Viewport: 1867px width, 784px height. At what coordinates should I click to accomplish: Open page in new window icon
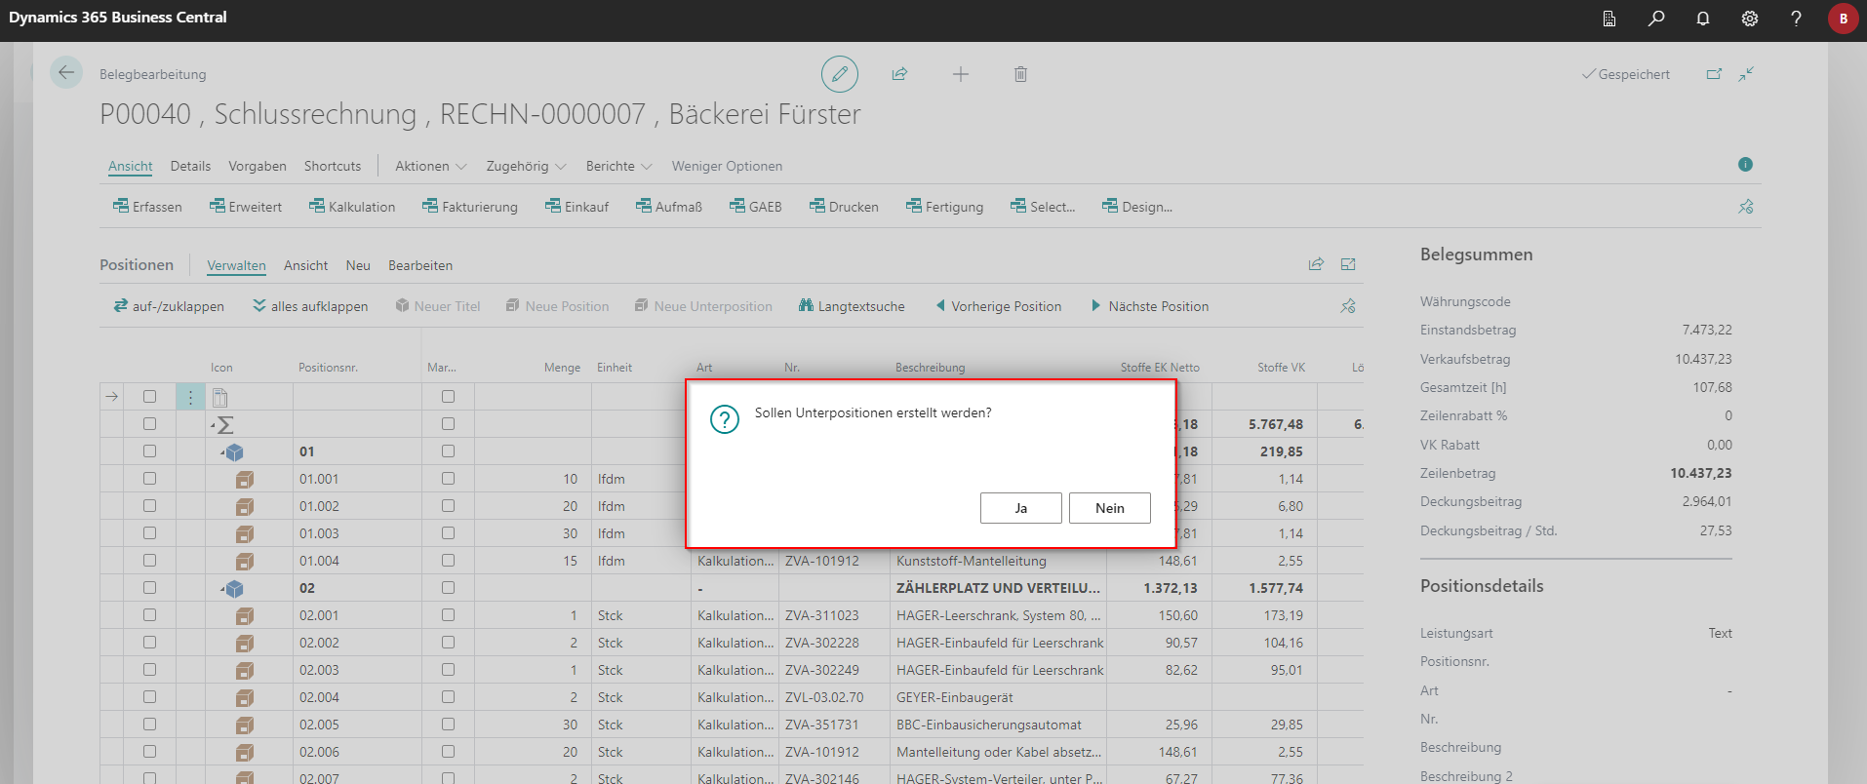[1714, 74]
